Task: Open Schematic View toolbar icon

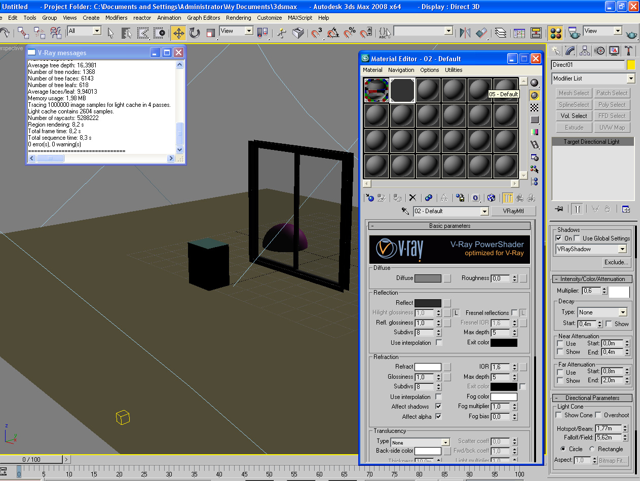Action: (536, 33)
